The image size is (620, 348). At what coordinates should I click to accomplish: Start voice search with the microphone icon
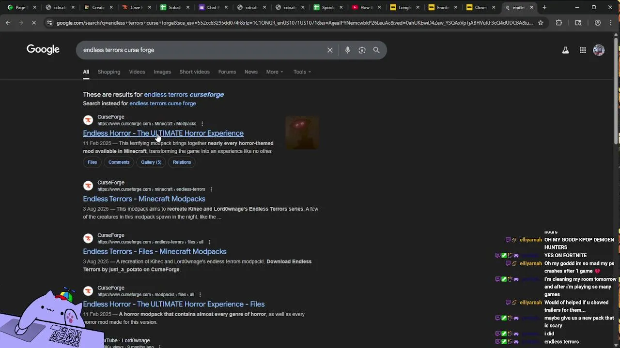[x=347, y=50]
